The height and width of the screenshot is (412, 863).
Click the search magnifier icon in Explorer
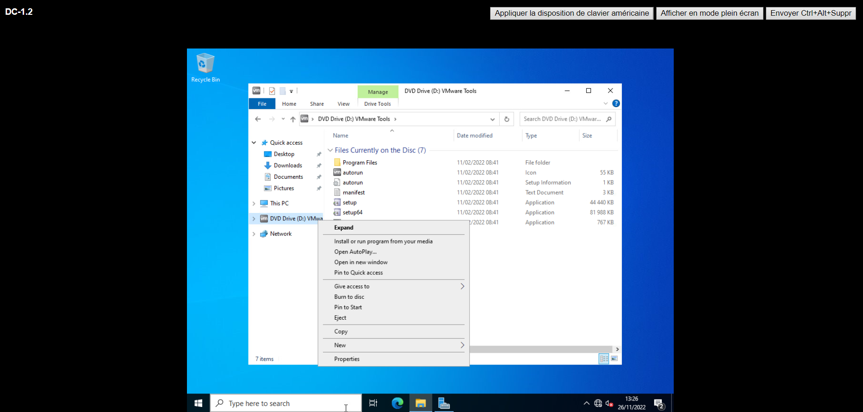(608, 119)
